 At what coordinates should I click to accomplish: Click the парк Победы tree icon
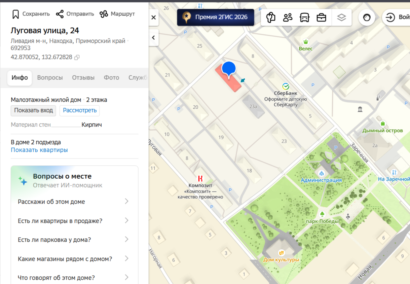pos(322,214)
